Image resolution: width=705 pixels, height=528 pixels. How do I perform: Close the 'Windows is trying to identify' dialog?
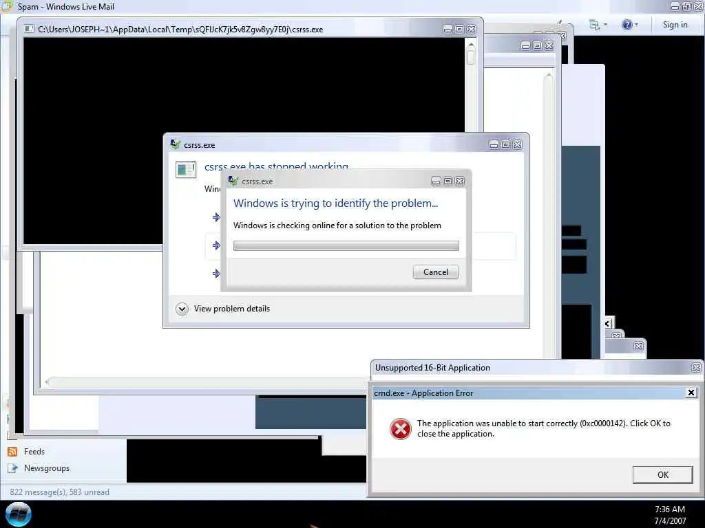pyautogui.click(x=459, y=181)
